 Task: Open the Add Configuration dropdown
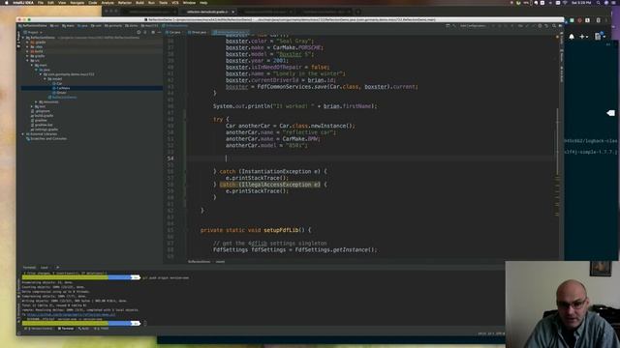(x=473, y=26)
